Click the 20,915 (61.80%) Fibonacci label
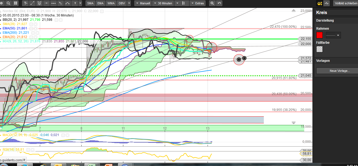 coord(284,78)
